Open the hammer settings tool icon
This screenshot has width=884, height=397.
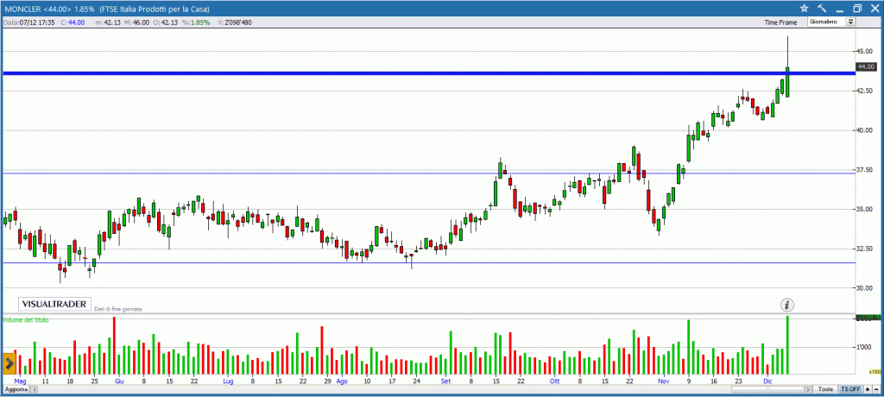pos(823,8)
